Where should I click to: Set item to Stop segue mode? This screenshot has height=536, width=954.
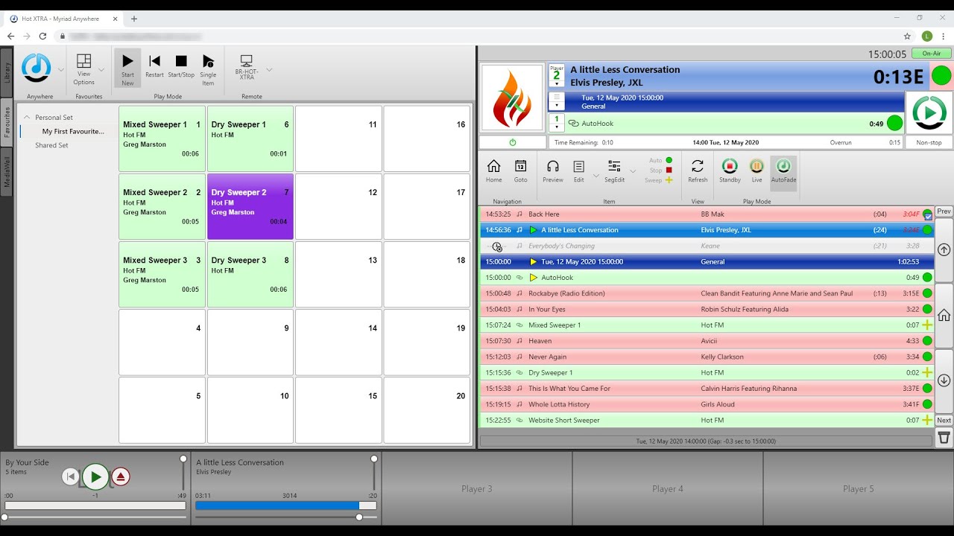(x=660, y=170)
